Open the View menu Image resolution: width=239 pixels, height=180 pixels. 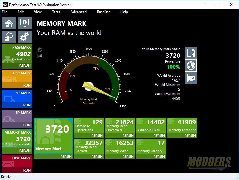[x=38, y=12]
